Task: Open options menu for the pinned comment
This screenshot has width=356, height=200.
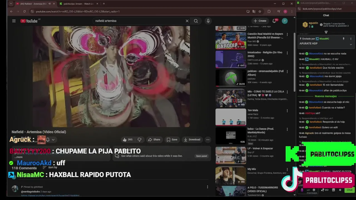Action: (x=207, y=187)
